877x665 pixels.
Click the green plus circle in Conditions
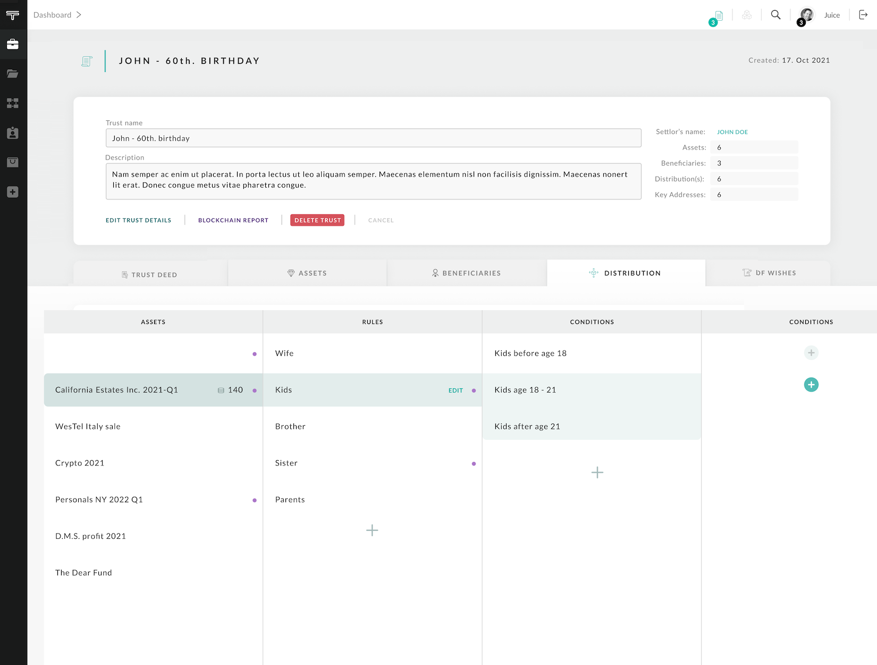point(811,385)
